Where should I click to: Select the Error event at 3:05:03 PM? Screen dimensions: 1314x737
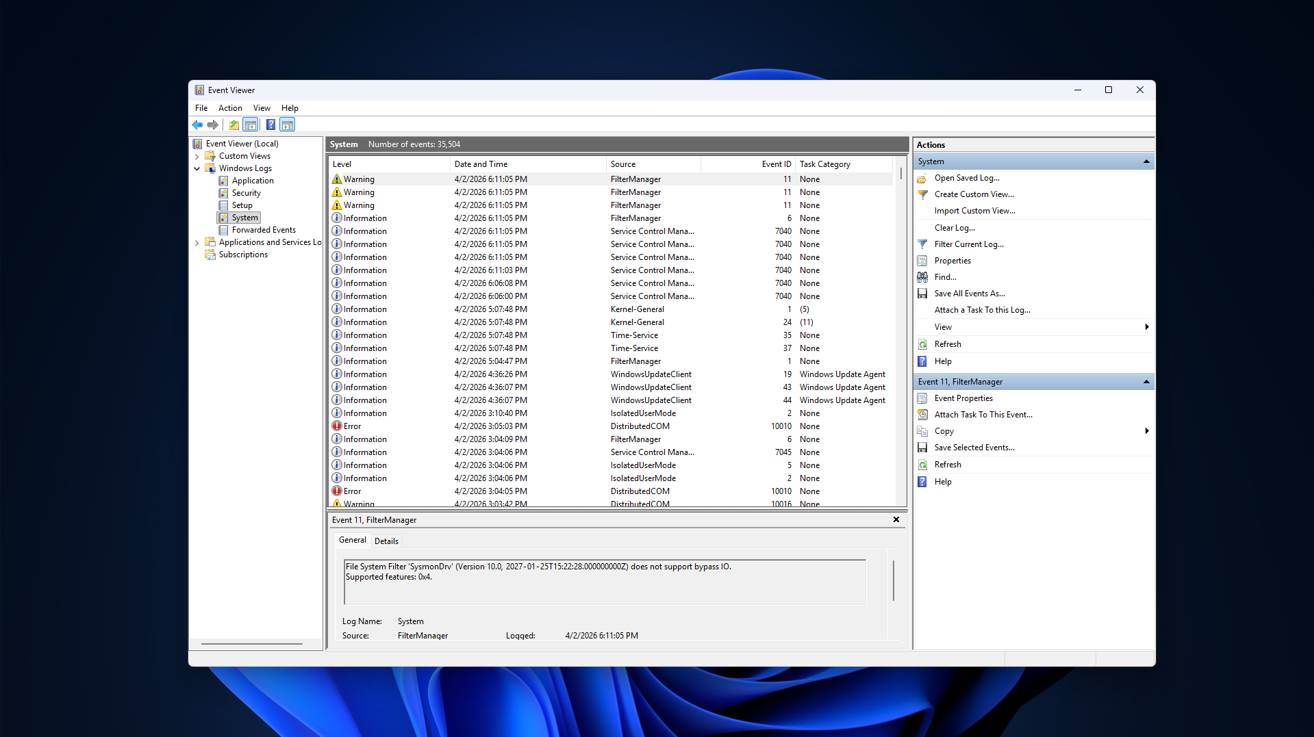610,426
